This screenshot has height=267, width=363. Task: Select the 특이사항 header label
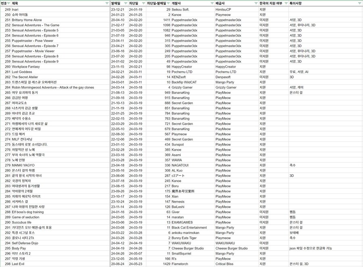click(x=295, y=3)
